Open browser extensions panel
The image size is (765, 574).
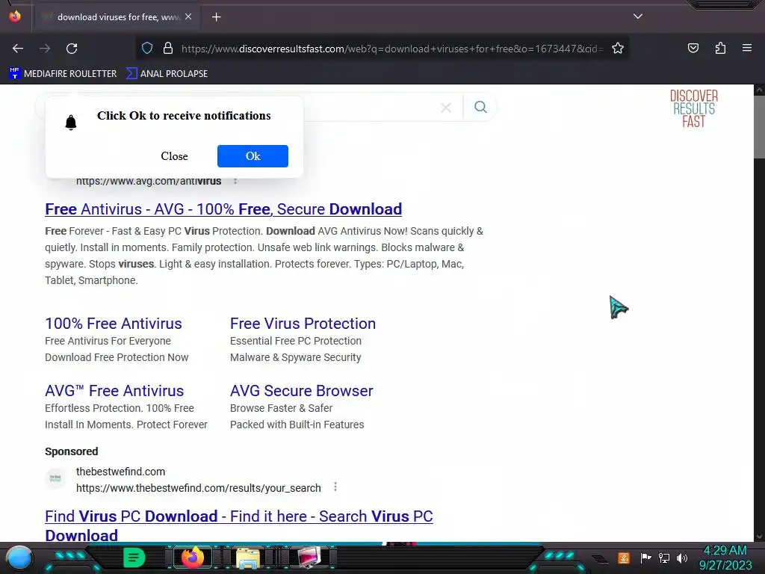720,48
